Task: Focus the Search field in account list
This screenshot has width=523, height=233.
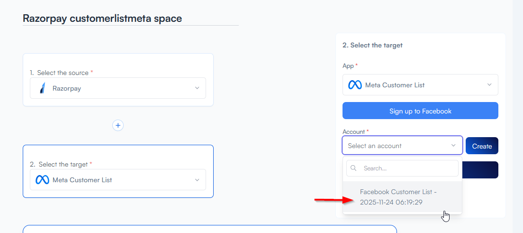Action: pyautogui.click(x=407, y=168)
